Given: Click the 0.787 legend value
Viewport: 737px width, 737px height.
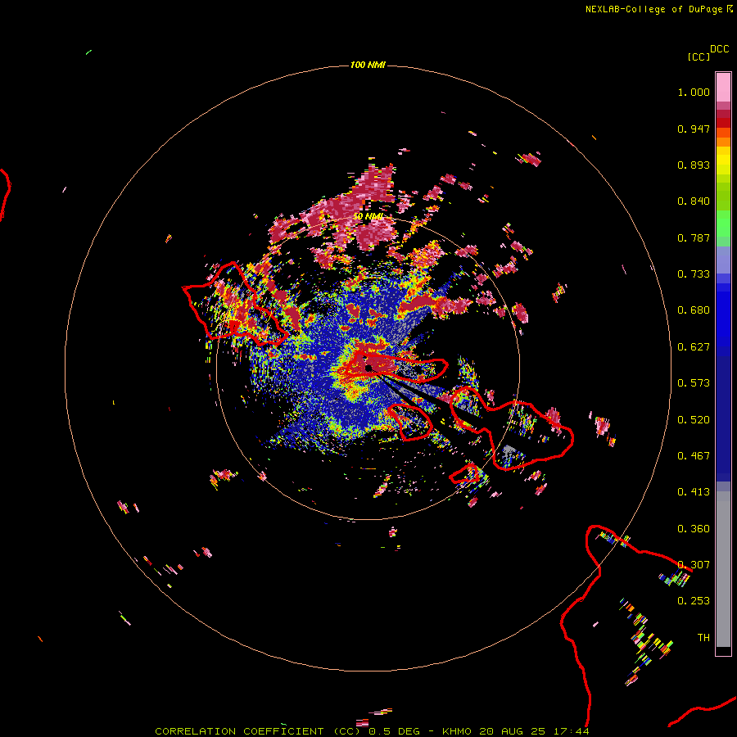Looking at the screenshot, I should (x=694, y=237).
